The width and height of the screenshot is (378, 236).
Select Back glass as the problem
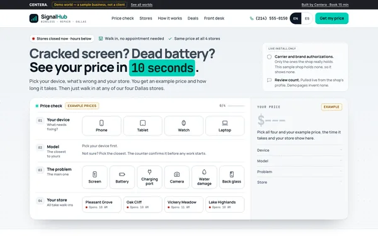click(x=232, y=177)
